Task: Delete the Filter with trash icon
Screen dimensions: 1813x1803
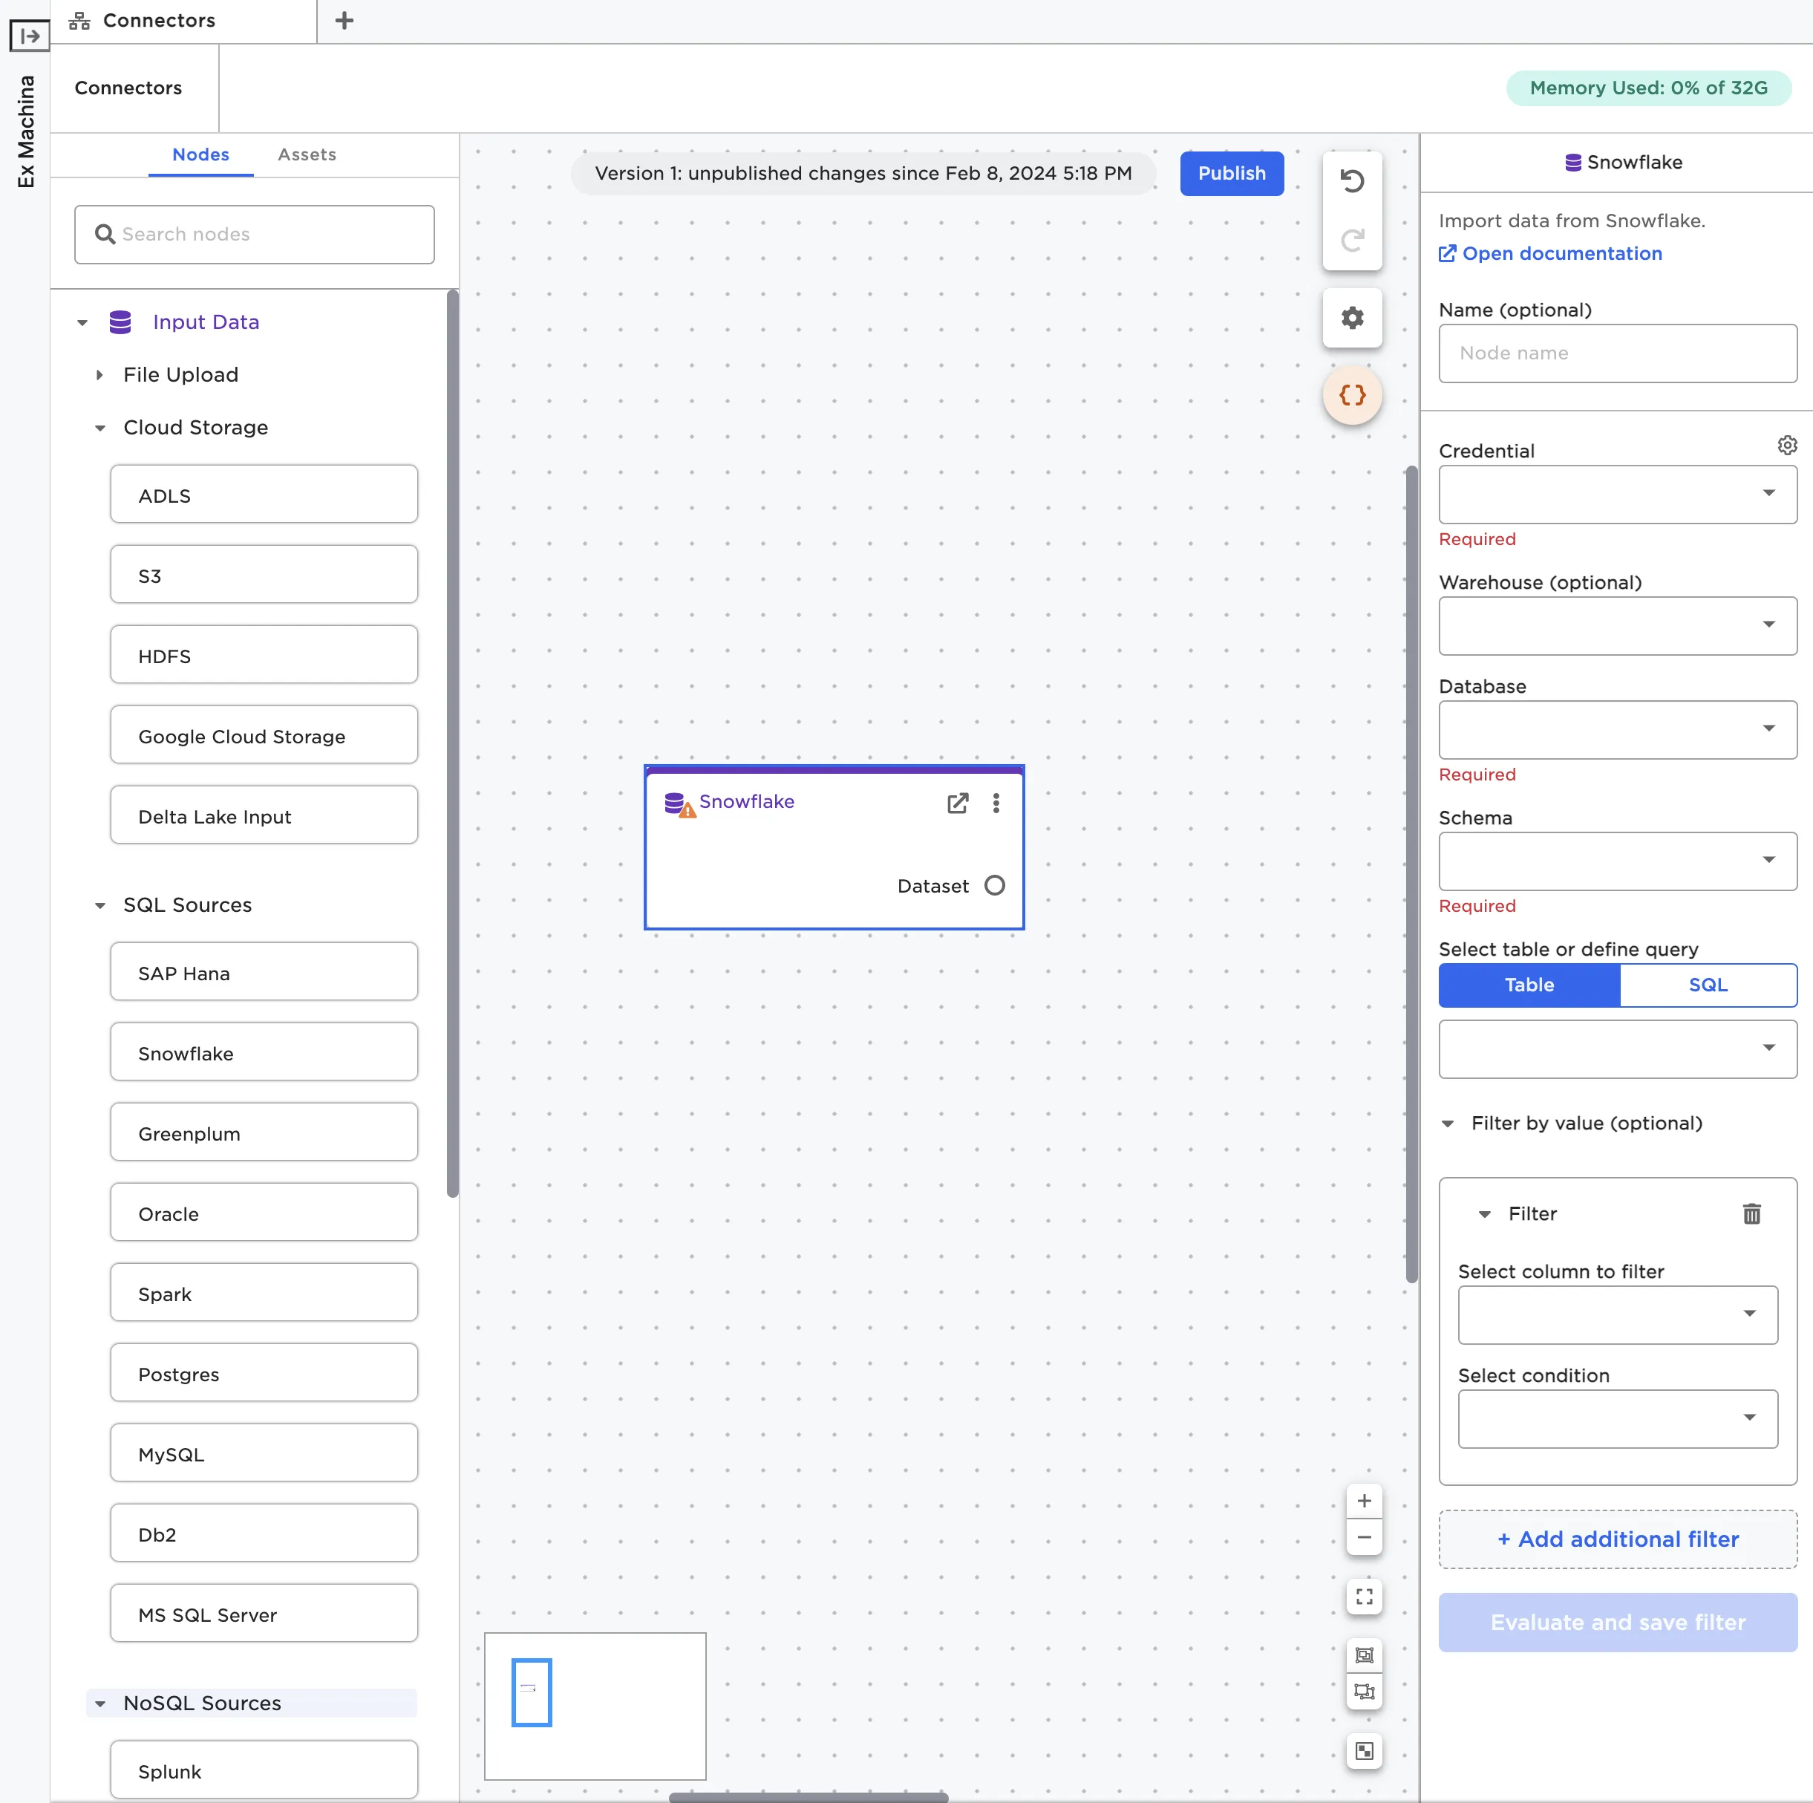Action: click(1751, 1213)
